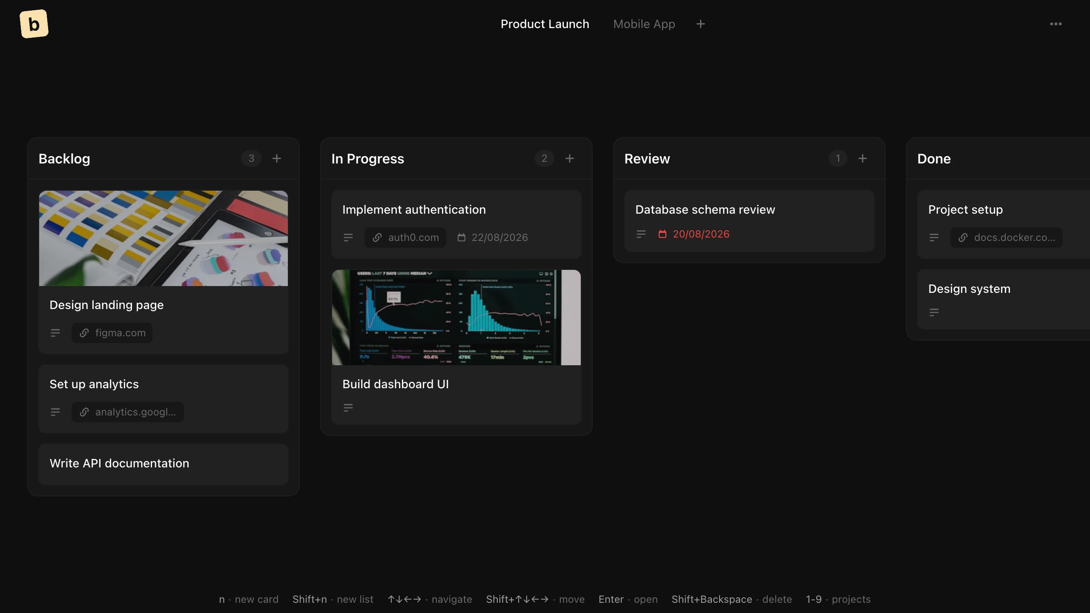Click the 'Enter · open' shortcut hint
This screenshot has width=1090, height=613.
[x=628, y=599]
